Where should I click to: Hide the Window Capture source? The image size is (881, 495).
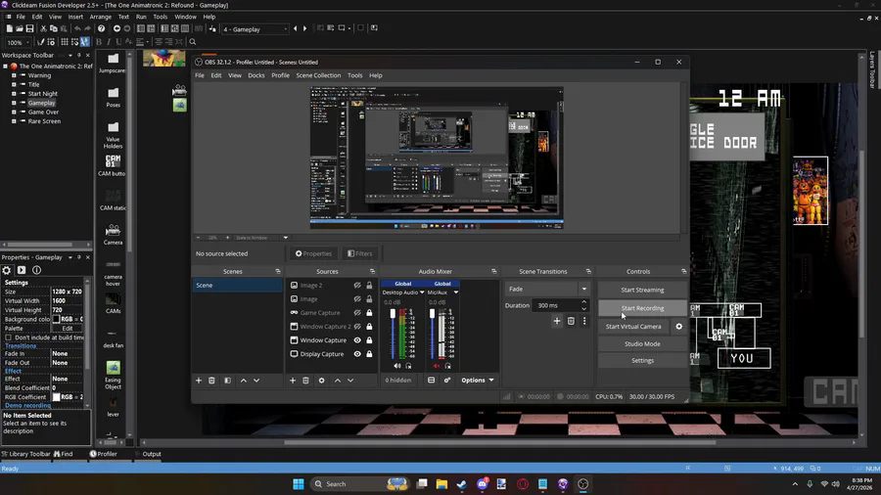(357, 340)
